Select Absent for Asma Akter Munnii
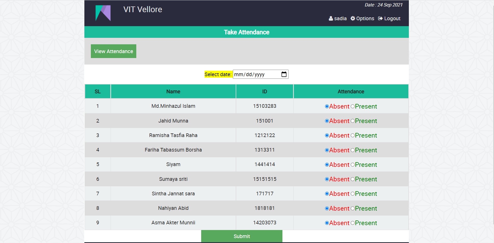 327,223
